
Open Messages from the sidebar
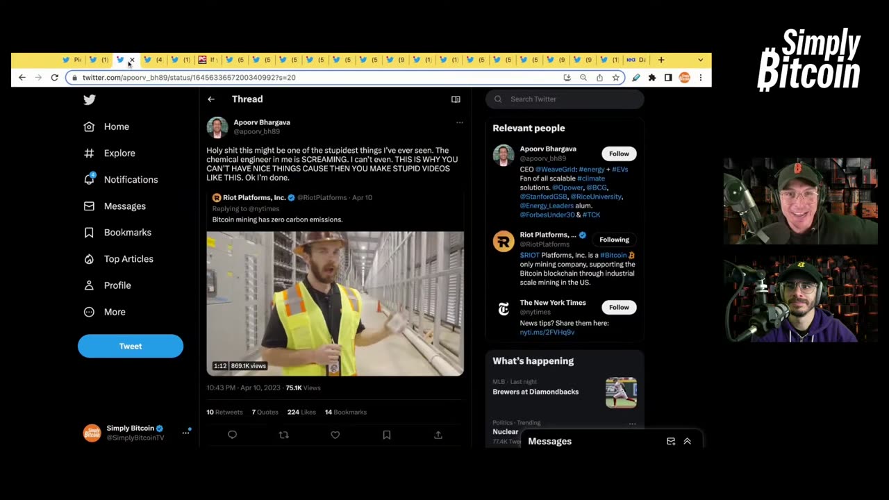tap(115, 206)
